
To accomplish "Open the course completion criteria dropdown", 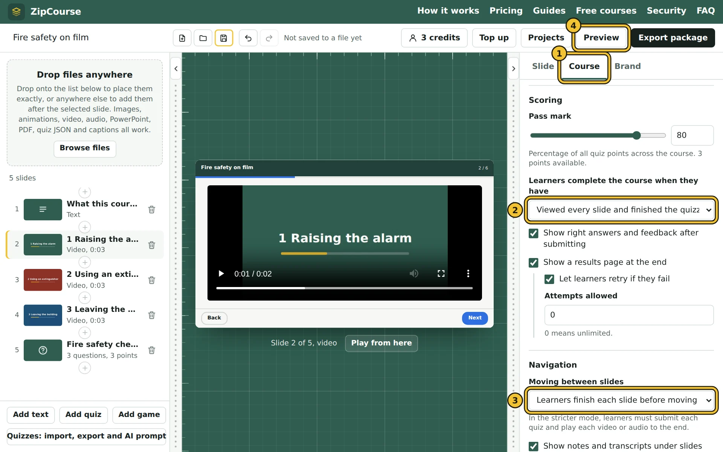I will point(621,210).
